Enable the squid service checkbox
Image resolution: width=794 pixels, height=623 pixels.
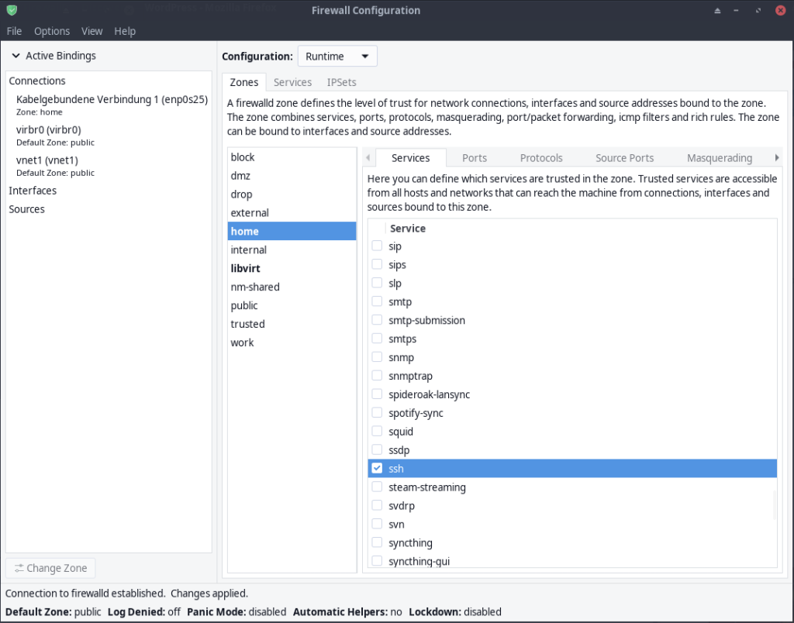pos(377,432)
